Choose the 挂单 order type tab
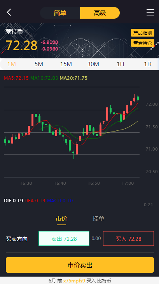This screenshot has height=284, width=159. pos(98,218)
